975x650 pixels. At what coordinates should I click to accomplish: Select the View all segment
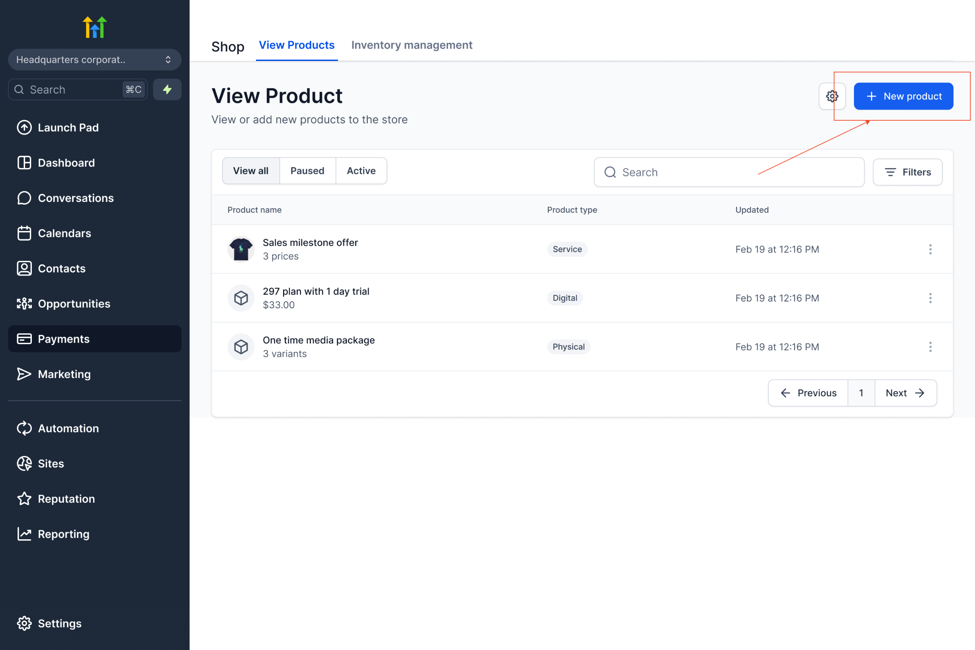tap(251, 171)
